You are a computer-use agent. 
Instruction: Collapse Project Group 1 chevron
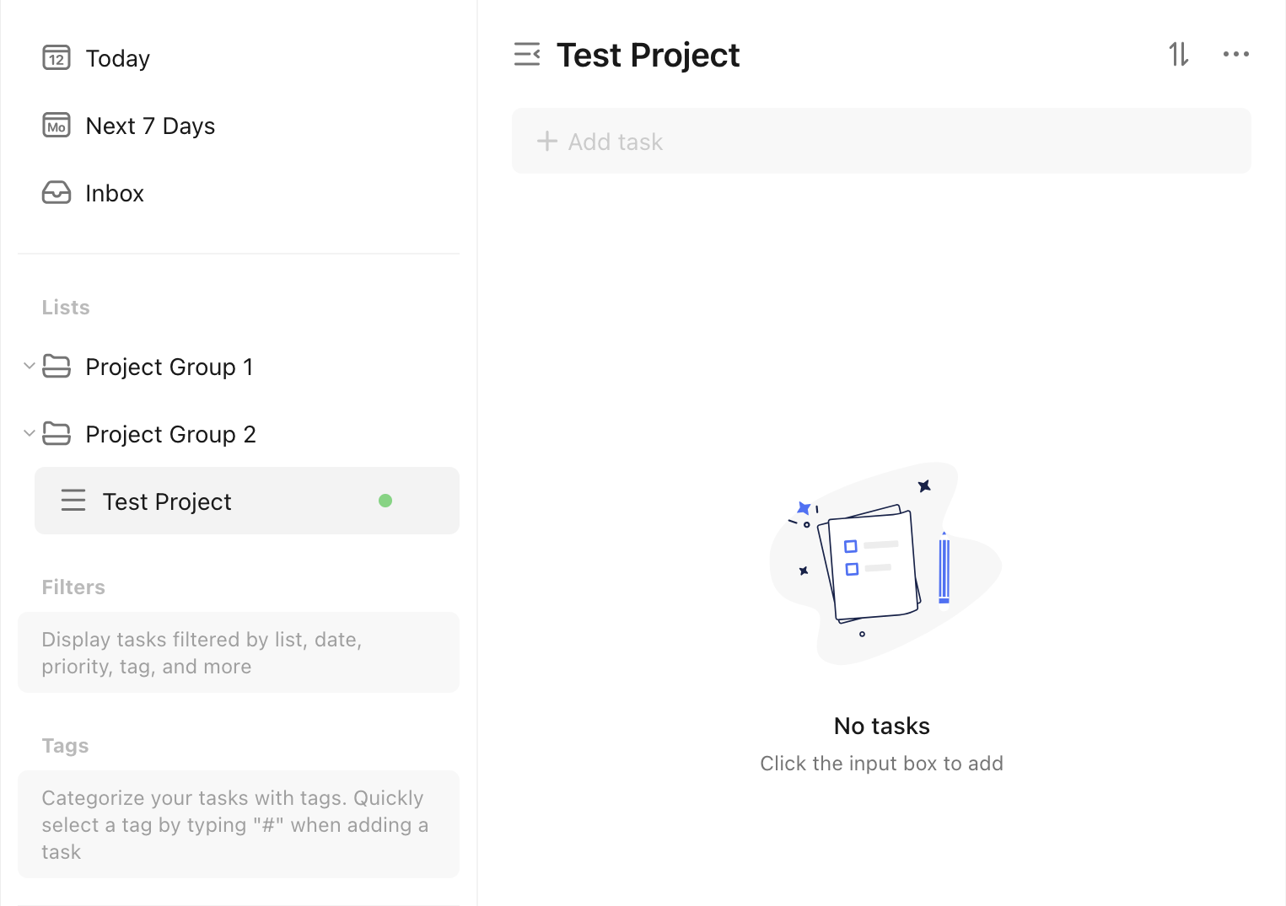pyautogui.click(x=29, y=366)
